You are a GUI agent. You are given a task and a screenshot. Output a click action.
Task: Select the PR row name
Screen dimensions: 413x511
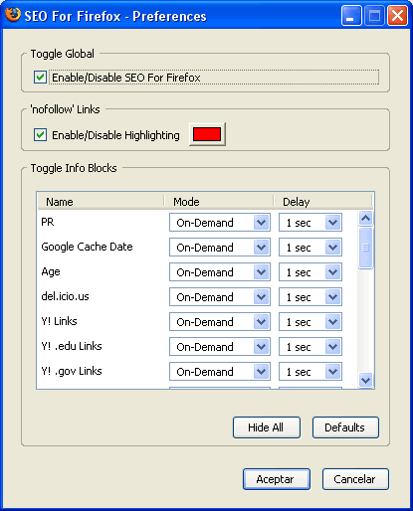pos(48,222)
